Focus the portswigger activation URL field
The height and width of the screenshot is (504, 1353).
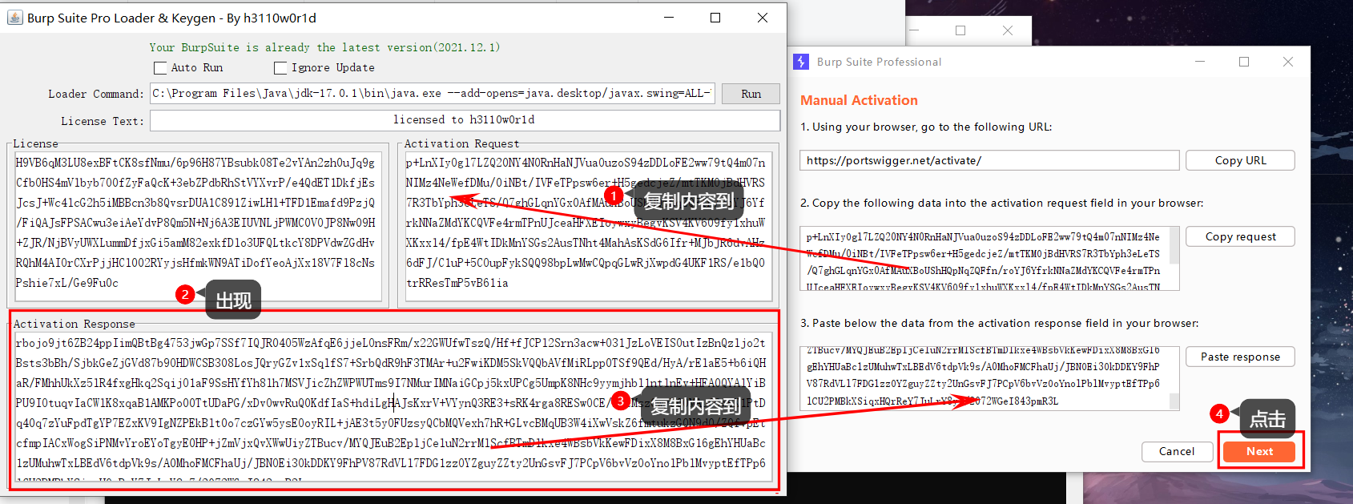point(989,160)
